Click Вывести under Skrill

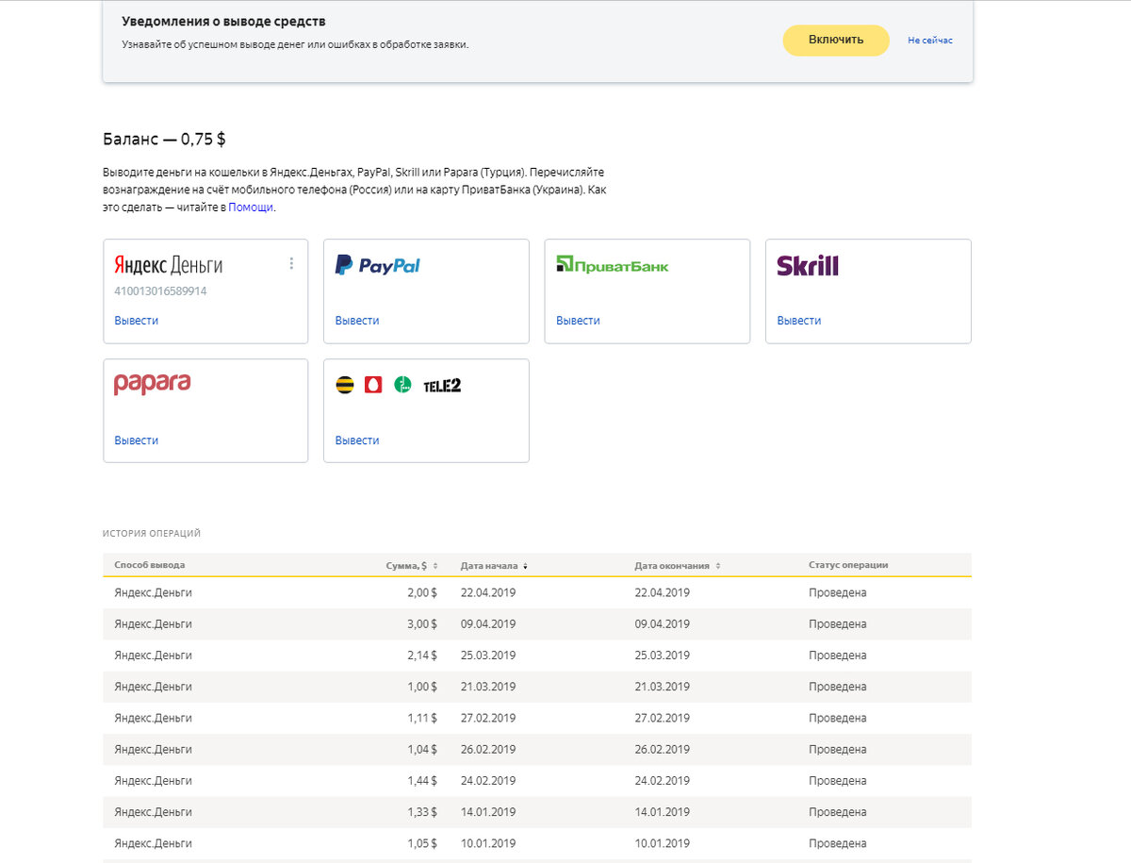pyautogui.click(x=799, y=321)
